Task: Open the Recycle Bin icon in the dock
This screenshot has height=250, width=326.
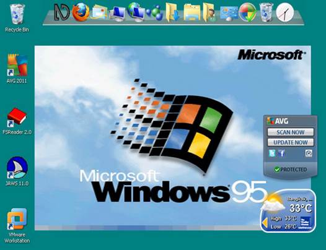Action: click(266, 12)
